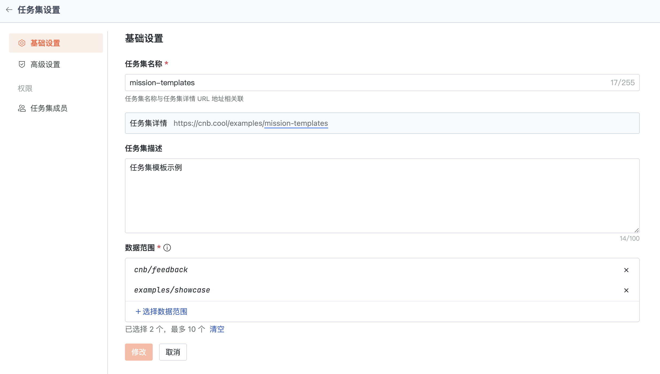
Task: Click 选择数据范围 to add scope
Action: pyautogui.click(x=165, y=311)
